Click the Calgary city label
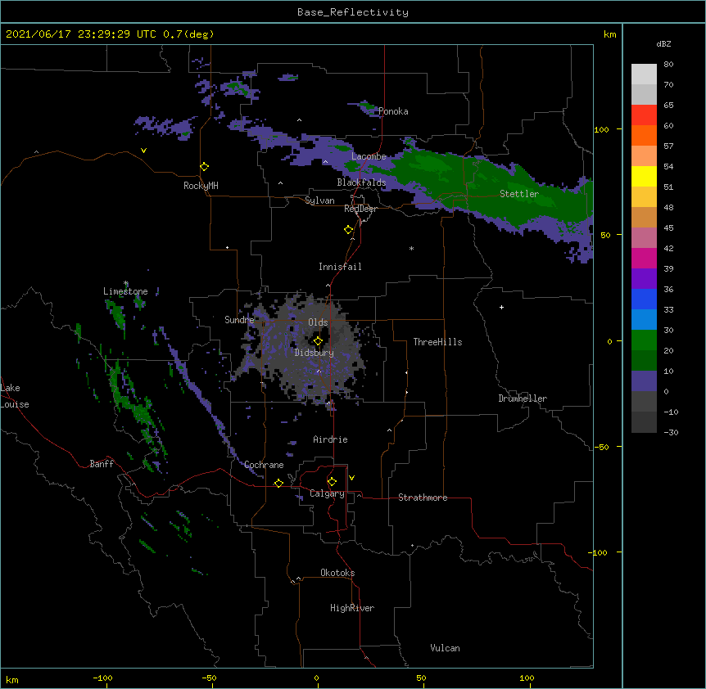706x689 pixels. point(327,493)
